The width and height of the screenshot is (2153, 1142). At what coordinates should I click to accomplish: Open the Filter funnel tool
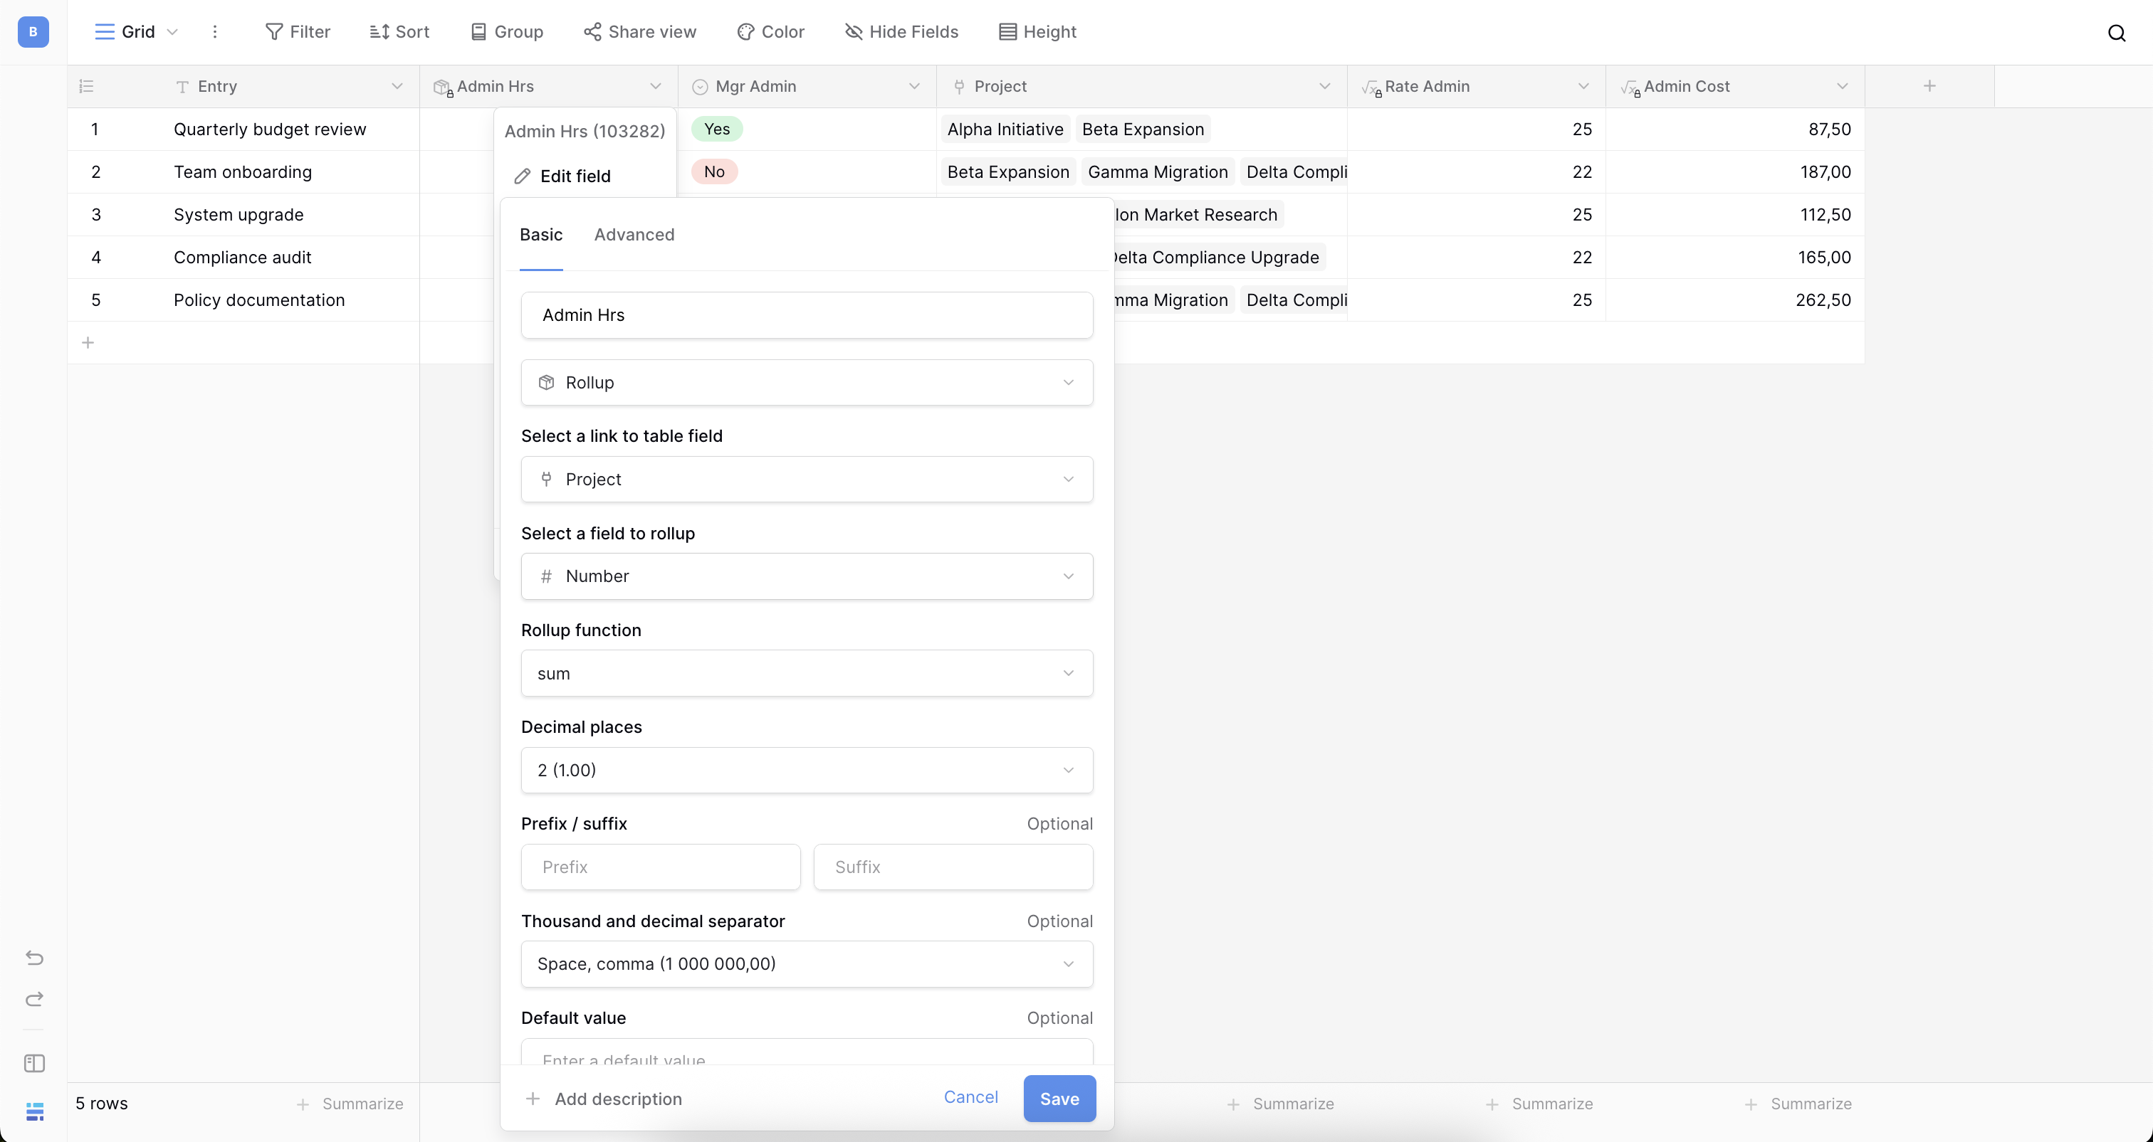tap(298, 32)
